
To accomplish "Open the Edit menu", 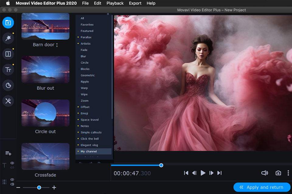I will [x=97, y=3].
